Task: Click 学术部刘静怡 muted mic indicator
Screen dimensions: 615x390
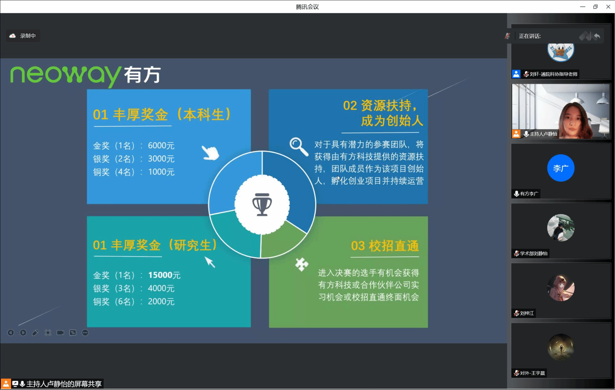Action: click(x=517, y=253)
